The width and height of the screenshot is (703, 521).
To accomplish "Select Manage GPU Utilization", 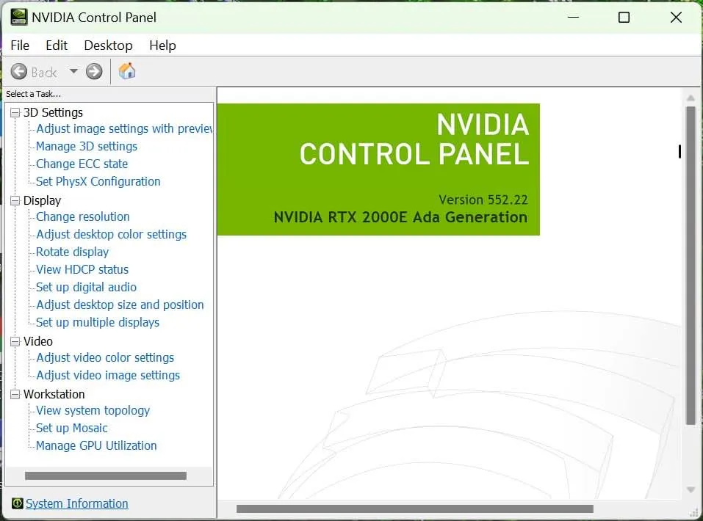I will click(96, 445).
